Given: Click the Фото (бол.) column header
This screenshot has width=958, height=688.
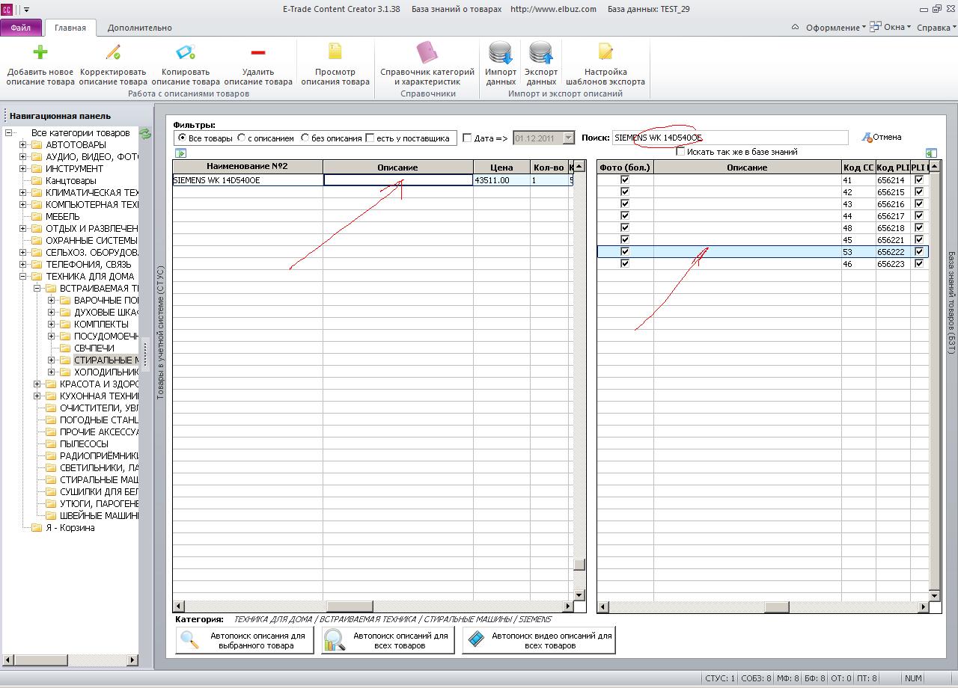Looking at the screenshot, I should [625, 167].
